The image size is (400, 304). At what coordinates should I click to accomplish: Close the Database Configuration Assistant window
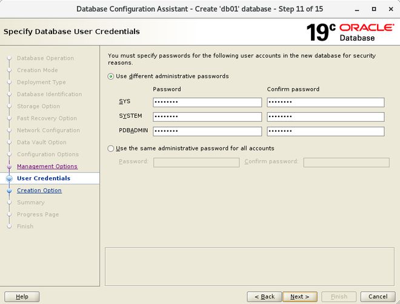coord(391,9)
